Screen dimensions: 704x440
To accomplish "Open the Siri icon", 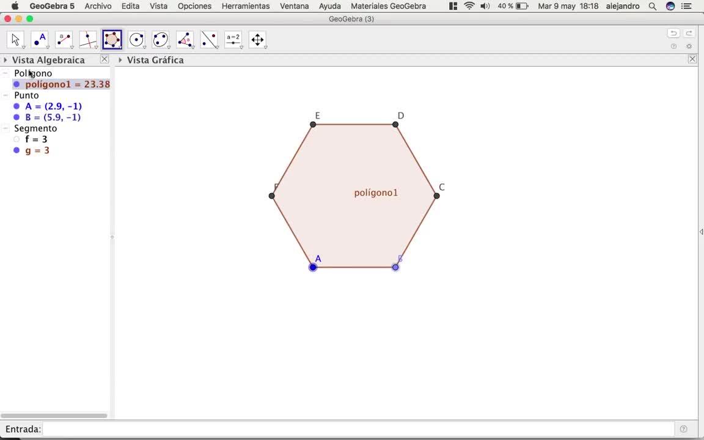I will [670, 6].
